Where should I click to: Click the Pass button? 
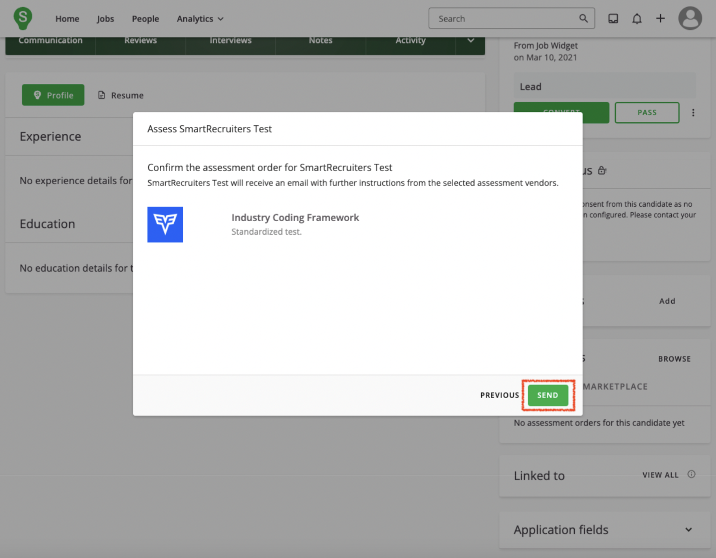[x=647, y=112]
